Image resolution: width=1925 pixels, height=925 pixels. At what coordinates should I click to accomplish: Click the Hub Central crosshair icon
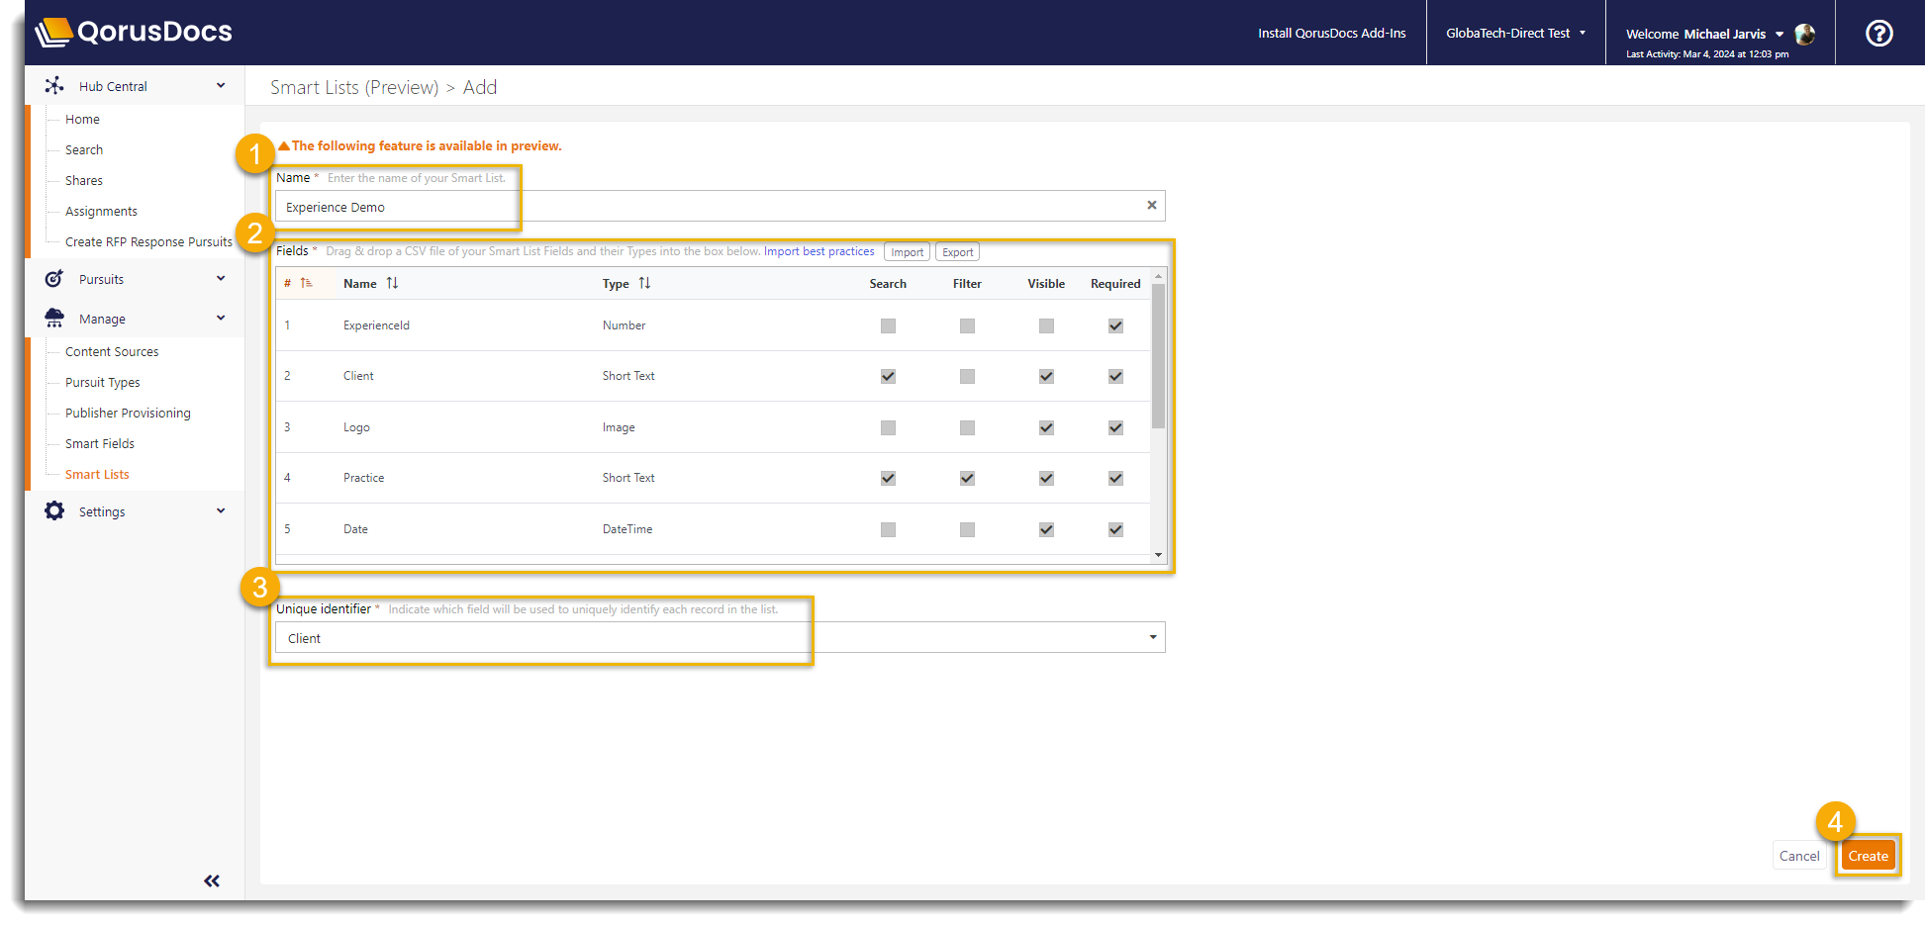coord(55,85)
